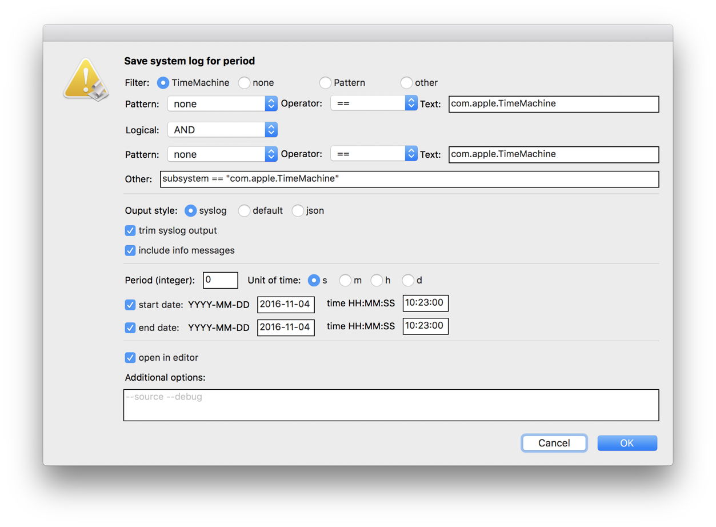Toggle the open in editor checkbox
Screen dimensions: 716x527
click(x=130, y=358)
